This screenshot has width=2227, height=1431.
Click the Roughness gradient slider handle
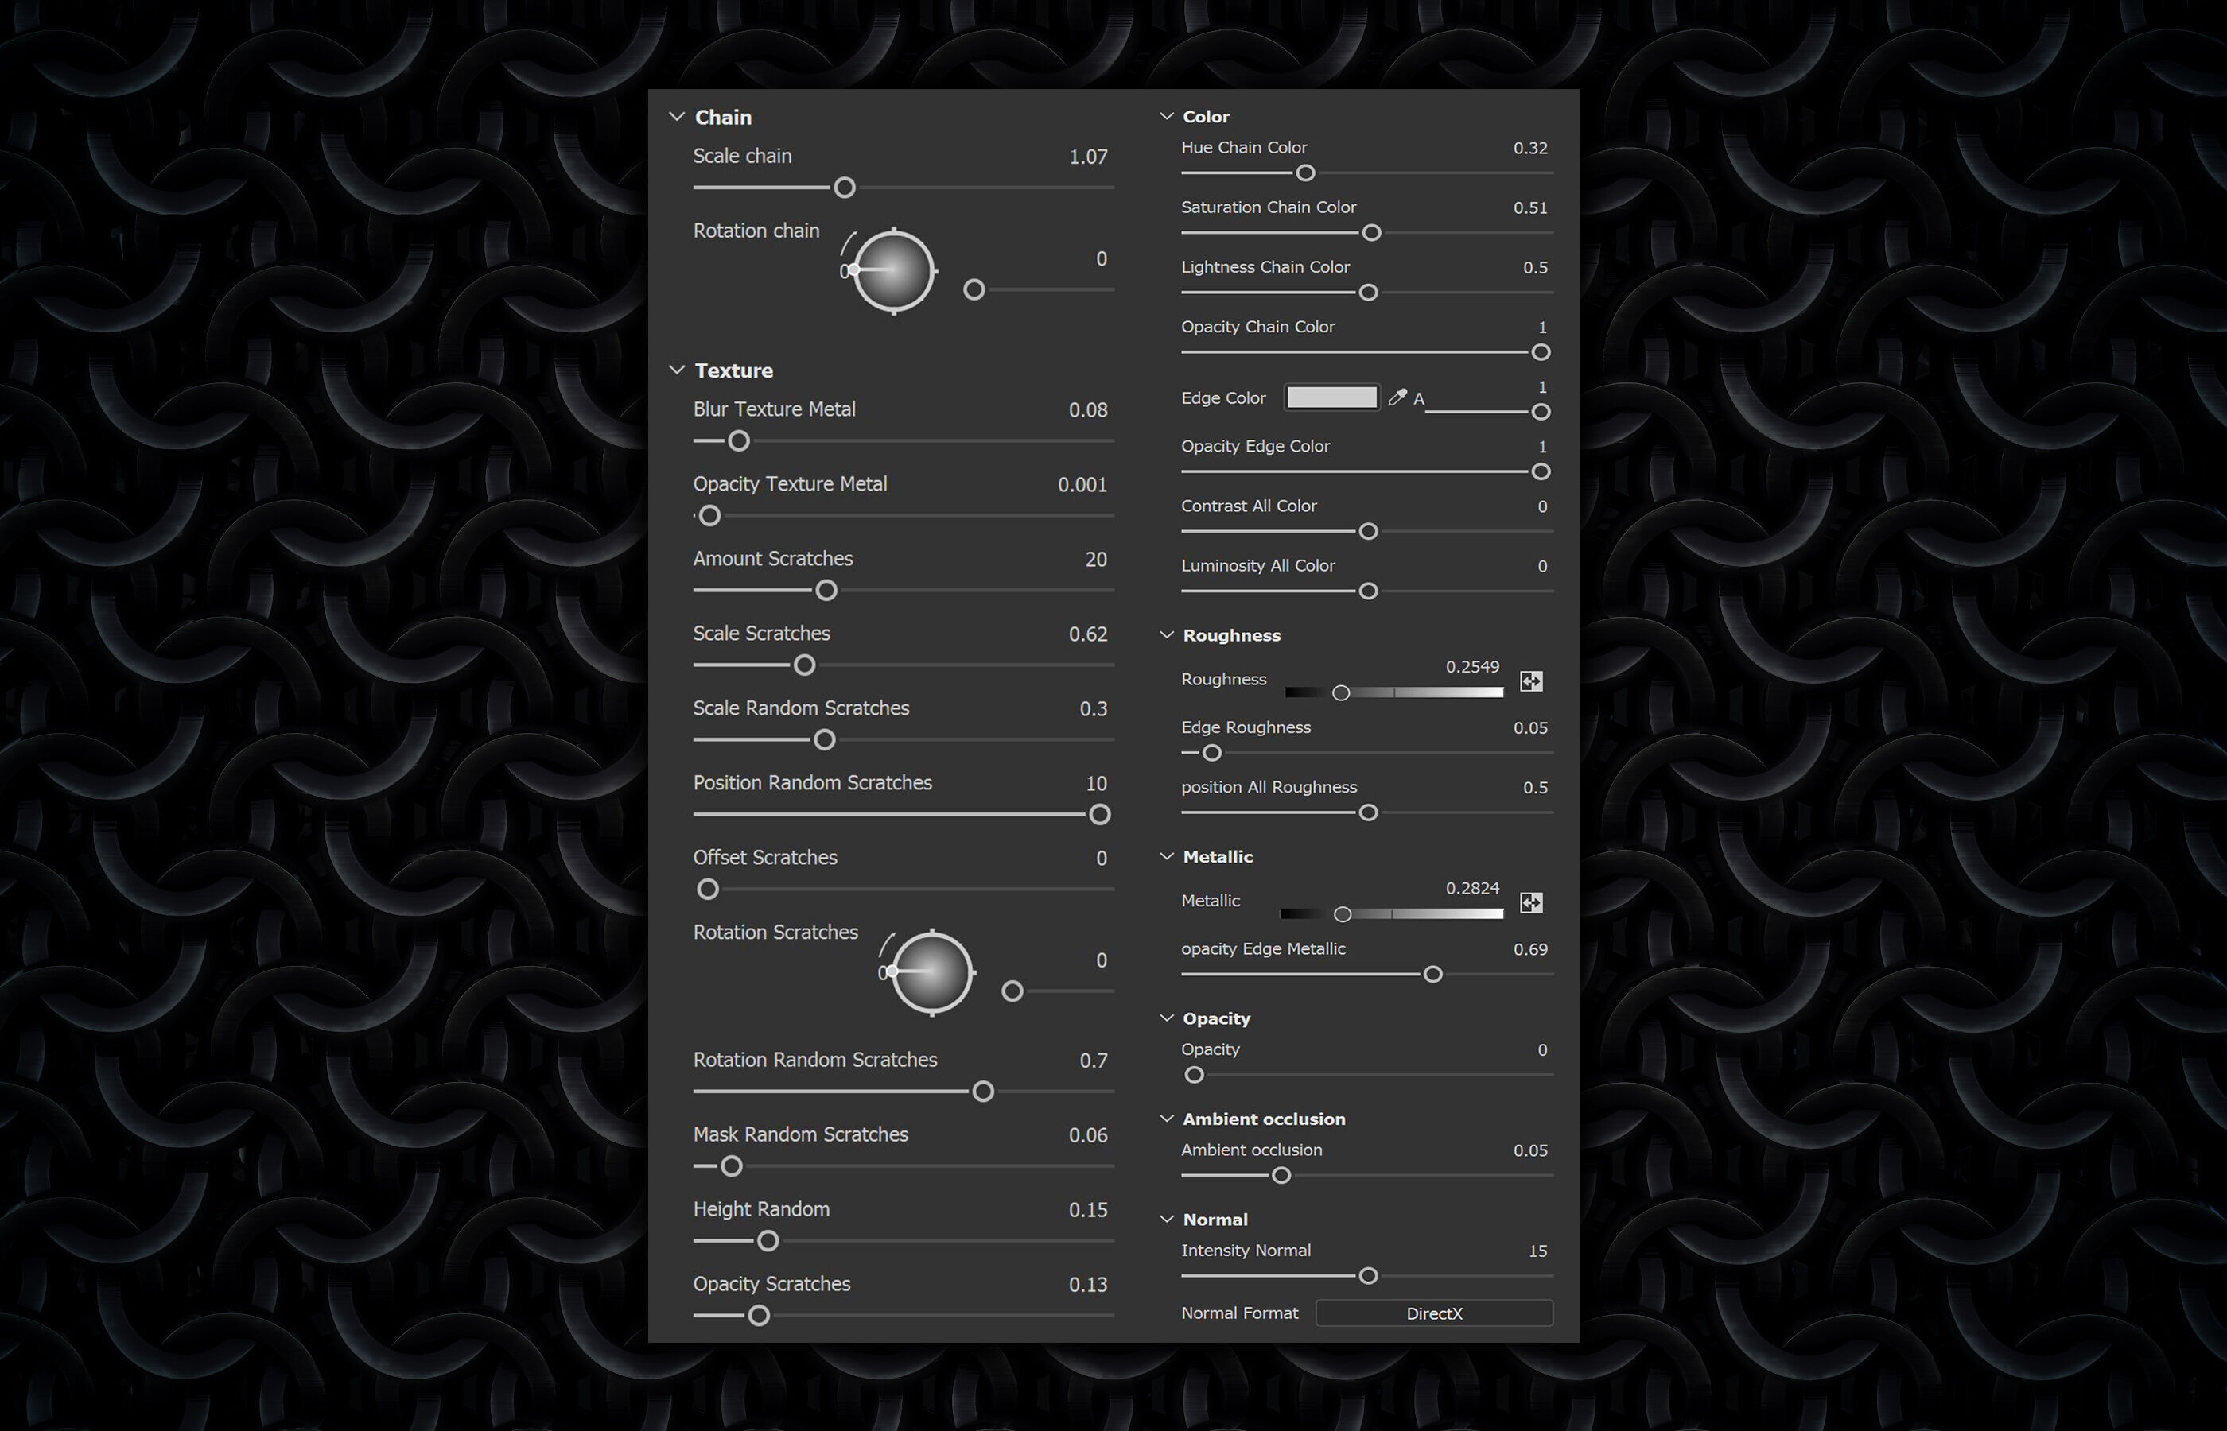(1340, 693)
